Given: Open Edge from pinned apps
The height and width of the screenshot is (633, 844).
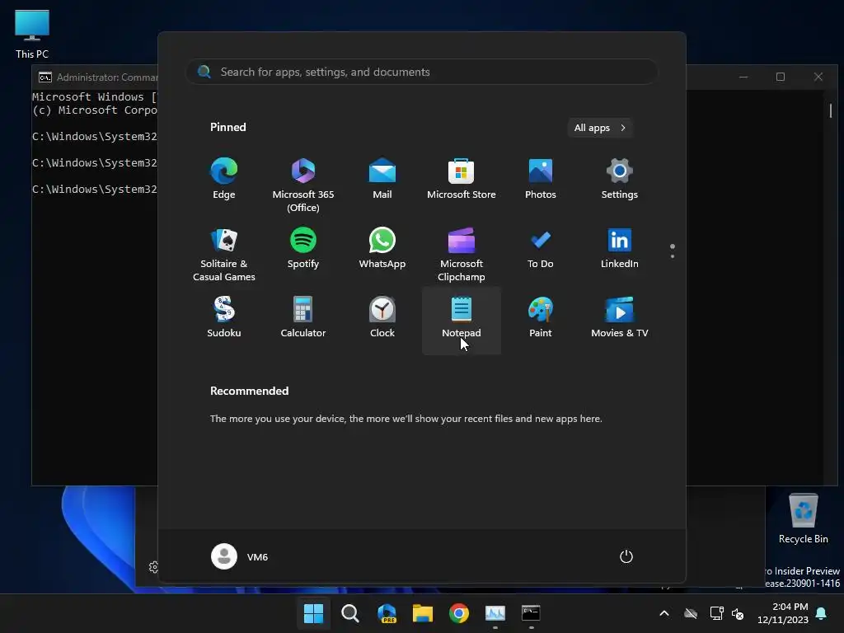Looking at the screenshot, I should click(224, 179).
